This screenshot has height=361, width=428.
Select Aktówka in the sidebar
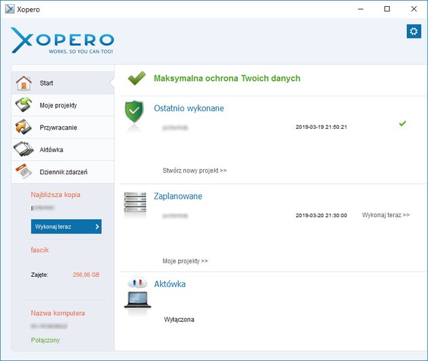[63, 149]
